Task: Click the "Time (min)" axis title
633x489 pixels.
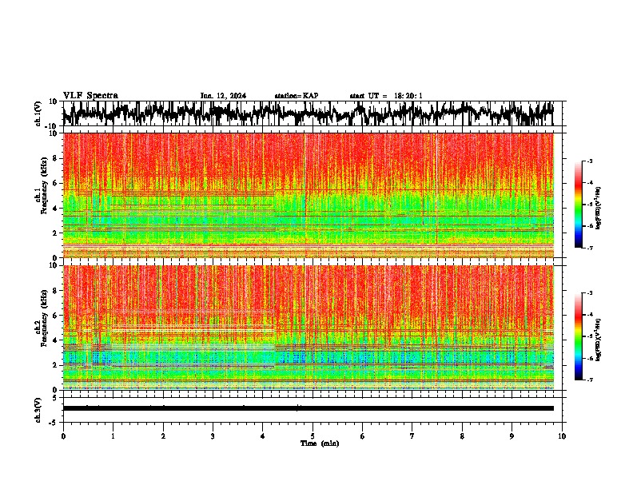Action: (320, 443)
